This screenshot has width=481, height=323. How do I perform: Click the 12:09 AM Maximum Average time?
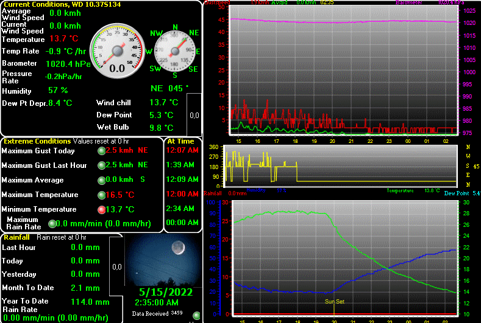[182, 179]
